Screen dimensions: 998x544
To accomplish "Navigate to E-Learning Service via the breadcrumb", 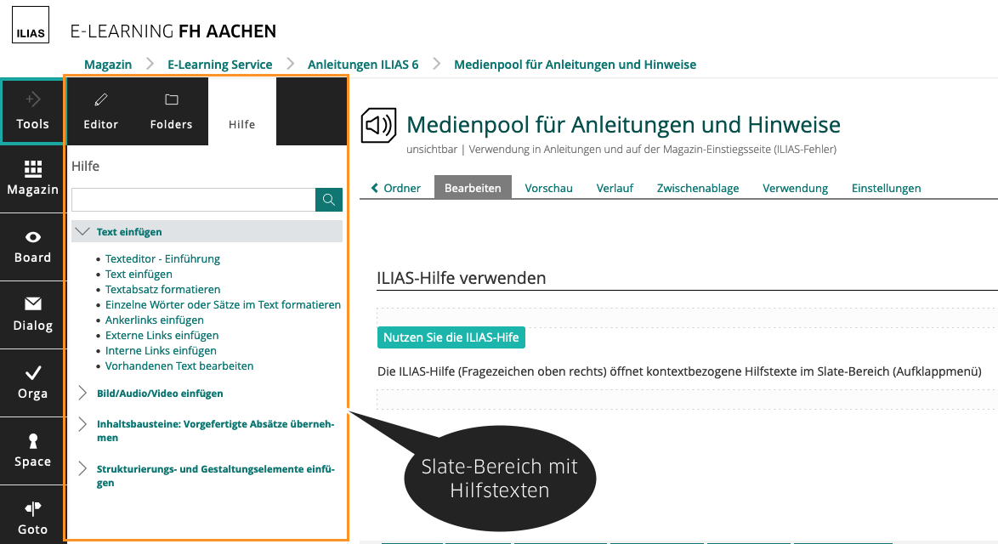I will point(219,64).
